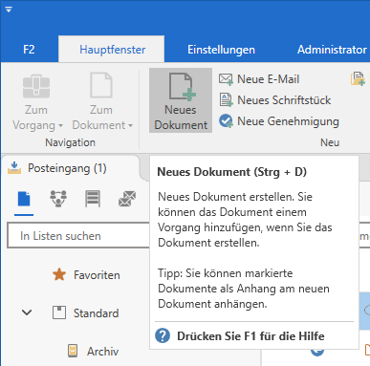Open the Archiv list item
Image resolution: width=370 pixels, height=366 pixels.
tap(102, 352)
